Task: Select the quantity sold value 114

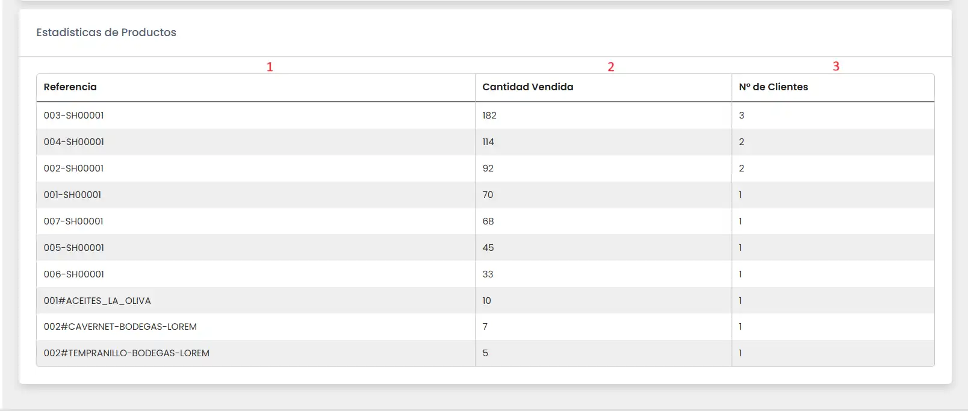Action: [488, 142]
